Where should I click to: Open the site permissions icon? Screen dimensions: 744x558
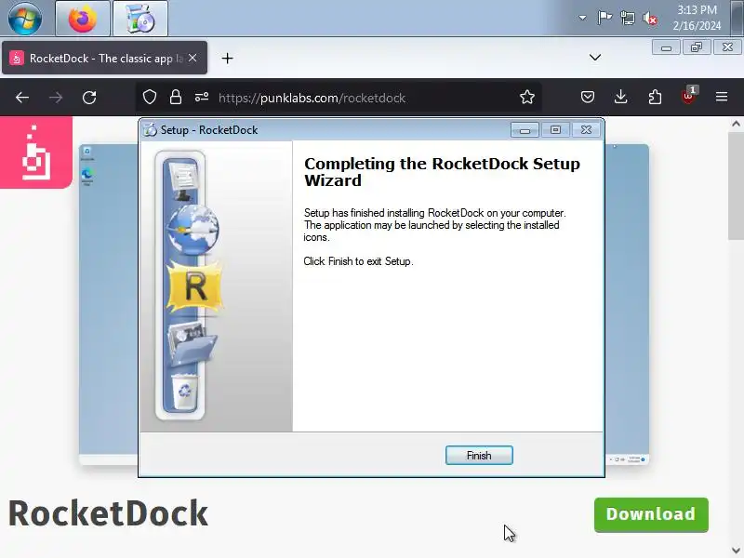202,98
